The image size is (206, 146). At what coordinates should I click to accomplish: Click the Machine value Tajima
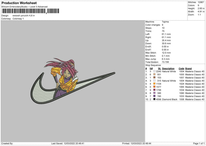click(165, 22)
